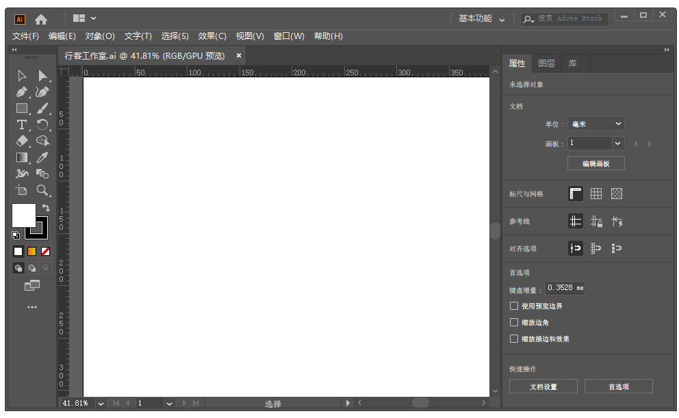Open the arrange documents layout icon
The image size is (679, 418).
coord(79,18)
